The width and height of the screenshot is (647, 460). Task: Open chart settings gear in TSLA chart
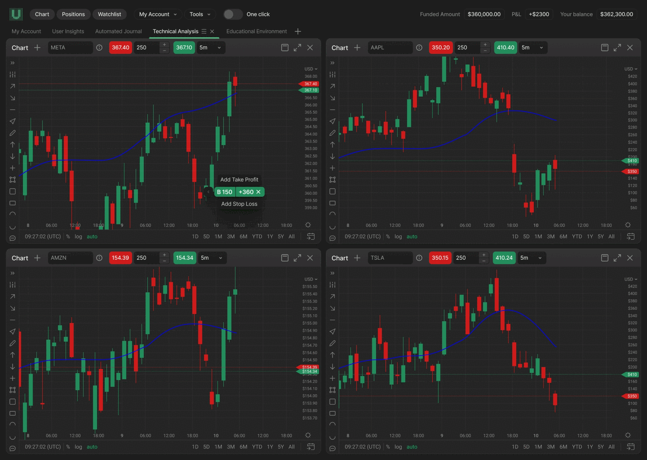628,435
